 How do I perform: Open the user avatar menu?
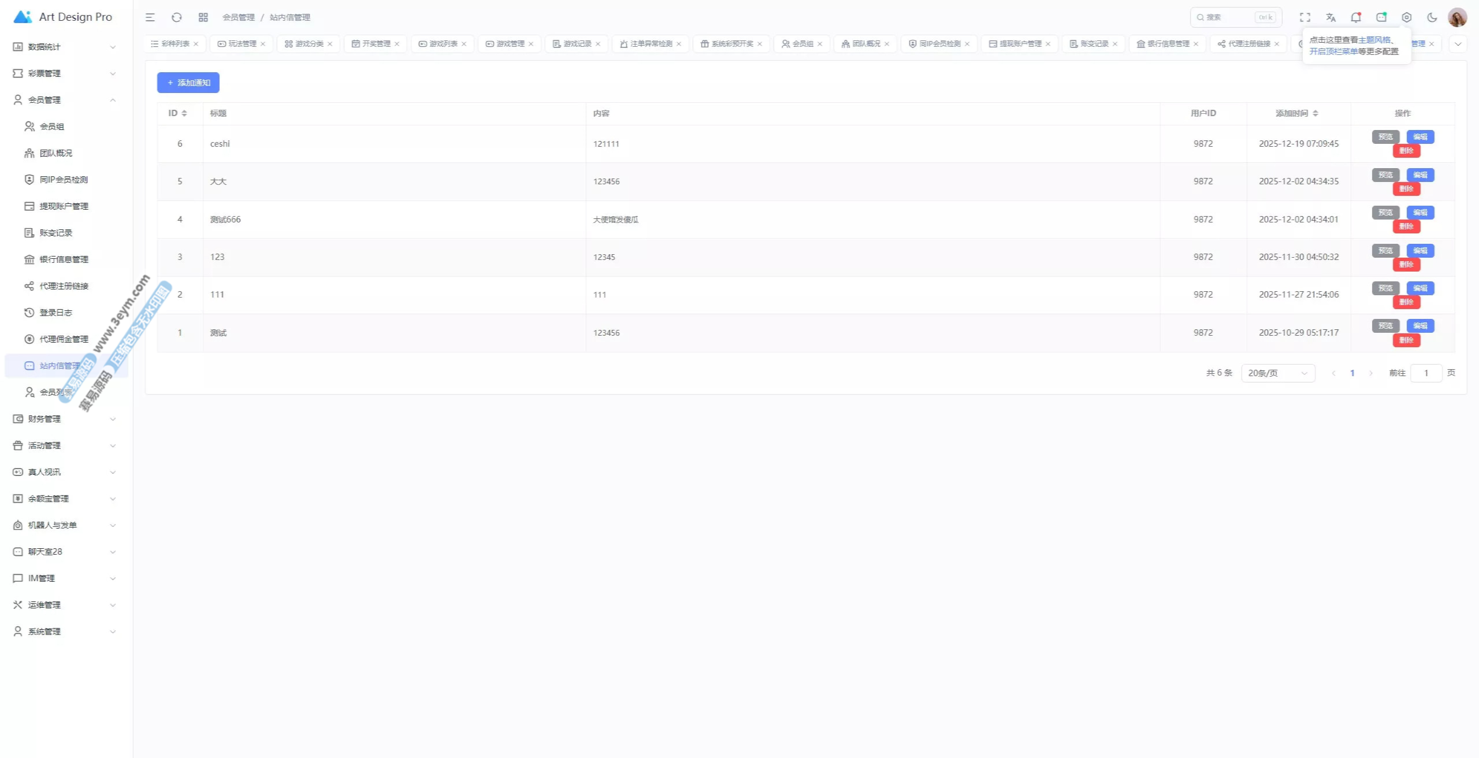[x=1457, y=17]
